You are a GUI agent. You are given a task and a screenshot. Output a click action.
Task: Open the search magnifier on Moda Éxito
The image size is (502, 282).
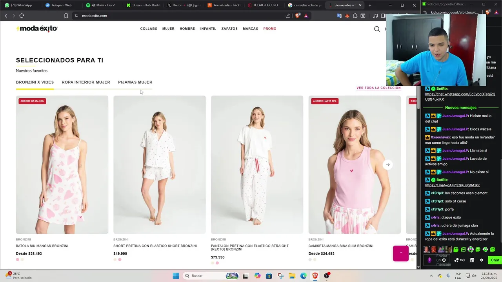(x=377, y=29)
